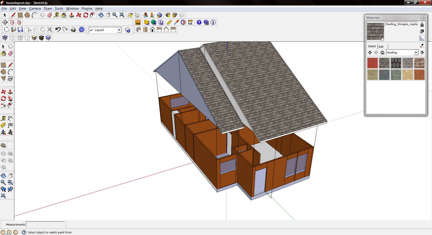Expand the Roofing materials library dropdown
The image size is (432, 235).
416,53
